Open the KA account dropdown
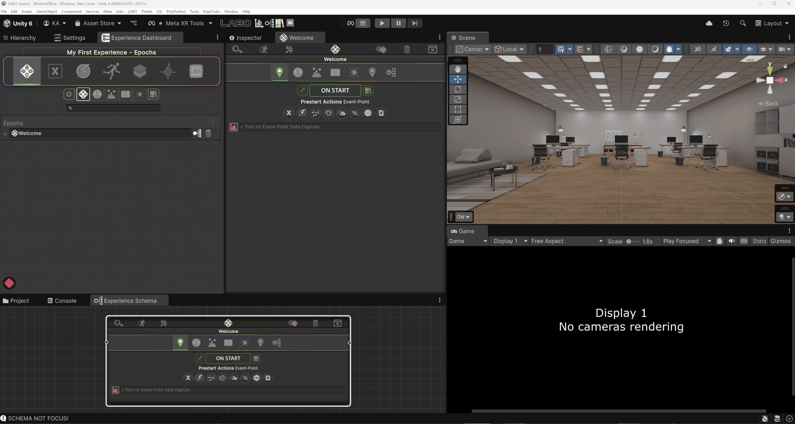The image size is (795, 424). pyautogui.click(x=55, y=23)
